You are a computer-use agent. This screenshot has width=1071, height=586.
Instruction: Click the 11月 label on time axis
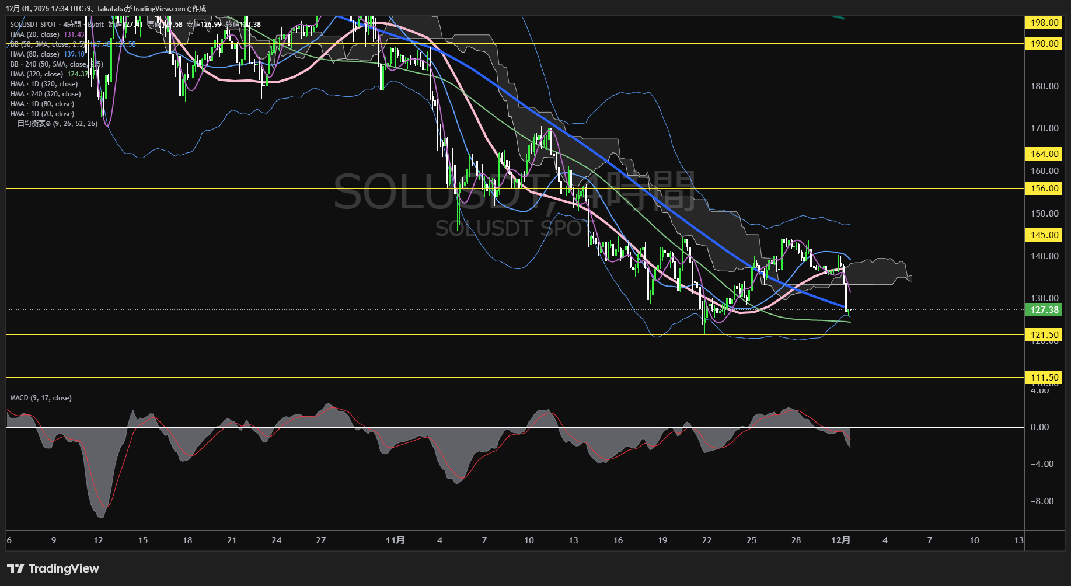coord(395,540)
